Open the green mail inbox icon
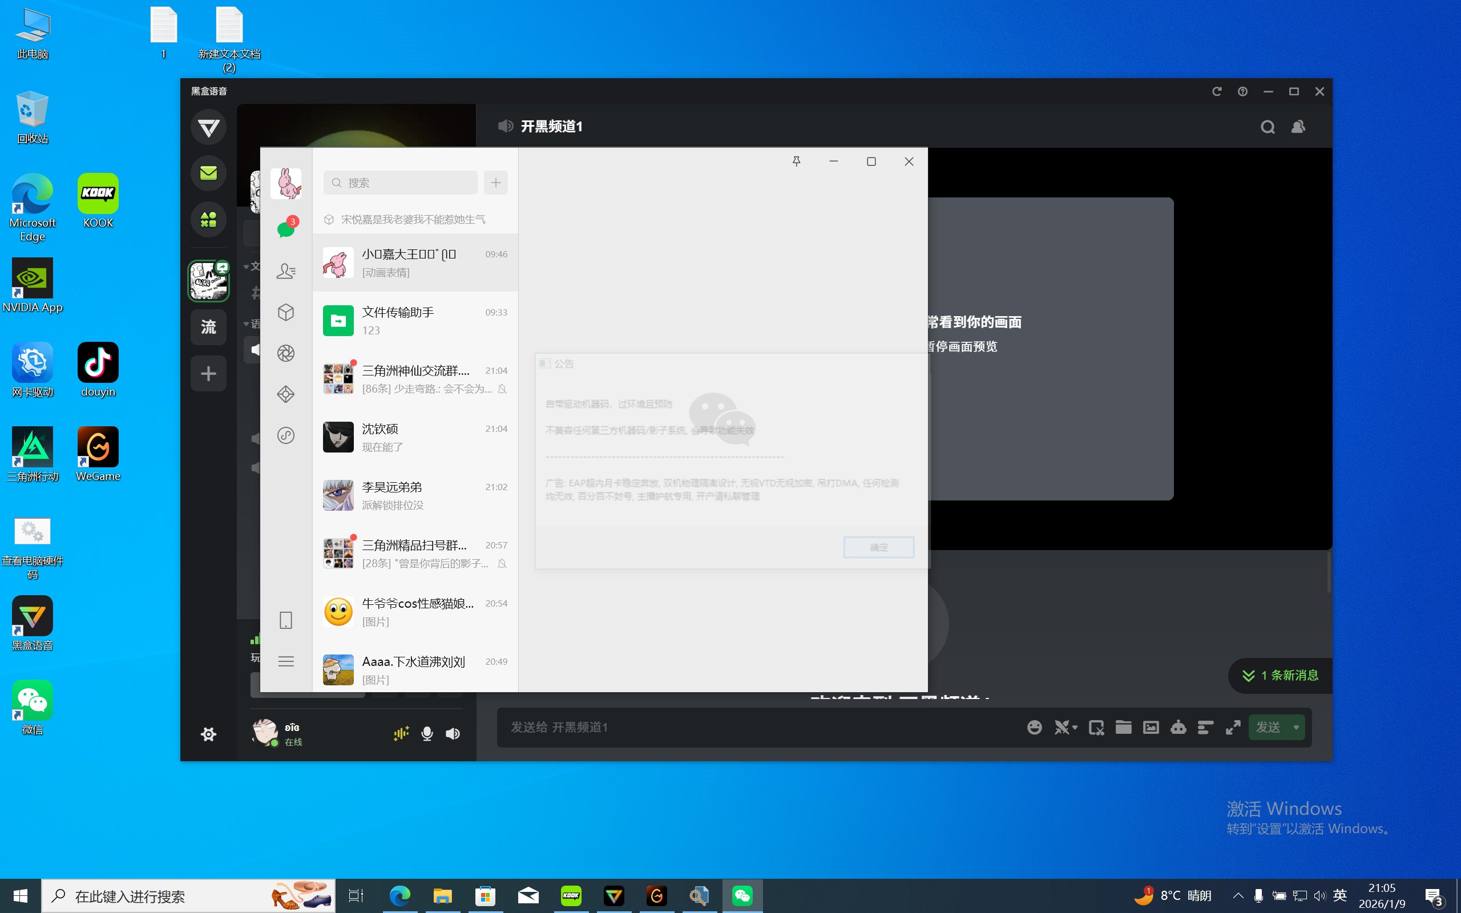Viewport: 1461px width, 913px height. (208, 173)
